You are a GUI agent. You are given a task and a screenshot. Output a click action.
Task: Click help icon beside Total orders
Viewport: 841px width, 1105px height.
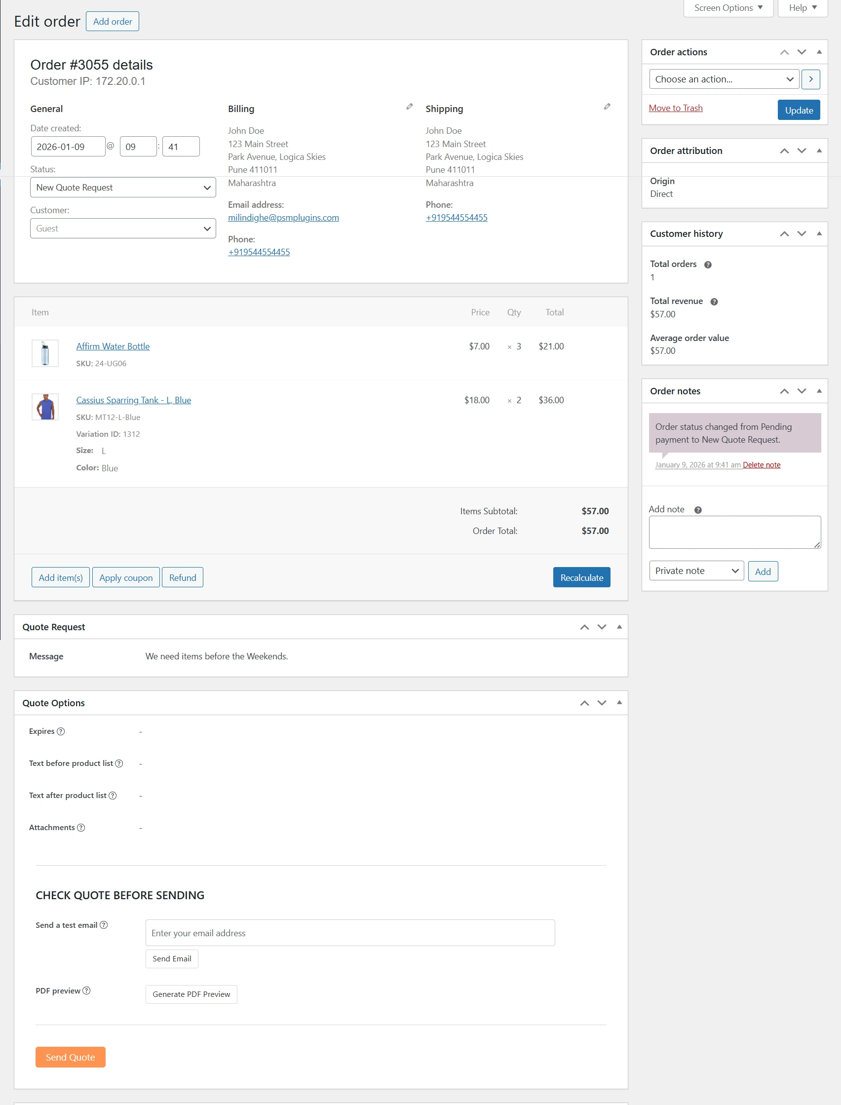pyautogui.click(x=707, y=265)
